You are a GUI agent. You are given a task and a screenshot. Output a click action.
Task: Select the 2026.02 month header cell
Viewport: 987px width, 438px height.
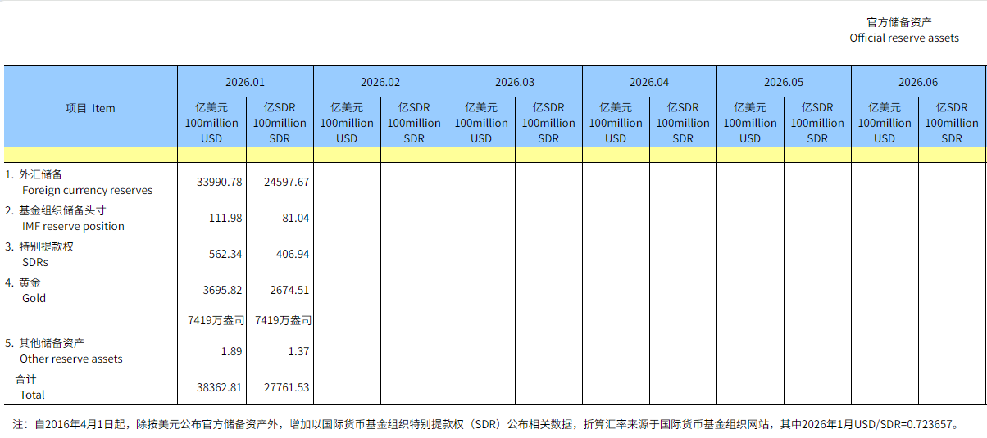pyautogui.click(x=380, y=82)
